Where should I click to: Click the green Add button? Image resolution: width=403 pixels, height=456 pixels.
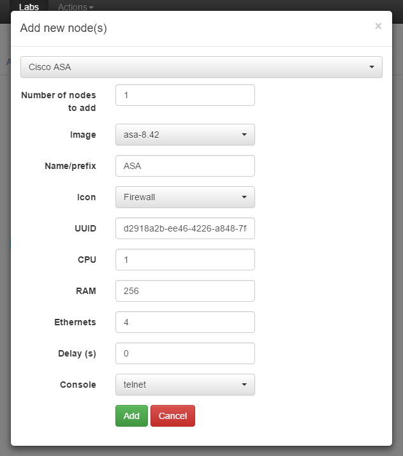click(131, 416)
